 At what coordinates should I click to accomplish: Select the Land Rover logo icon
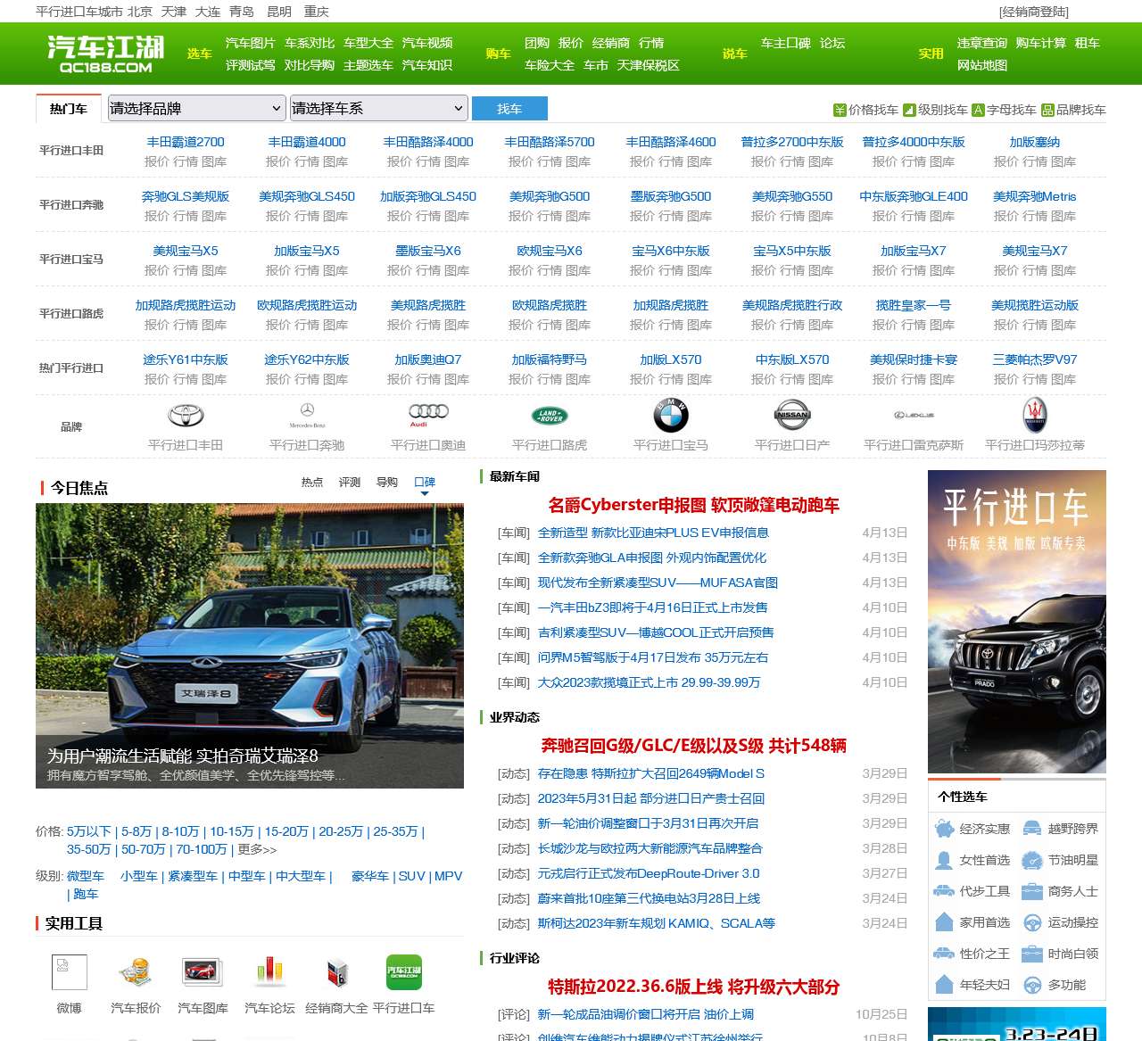click(x=550, y=416)
